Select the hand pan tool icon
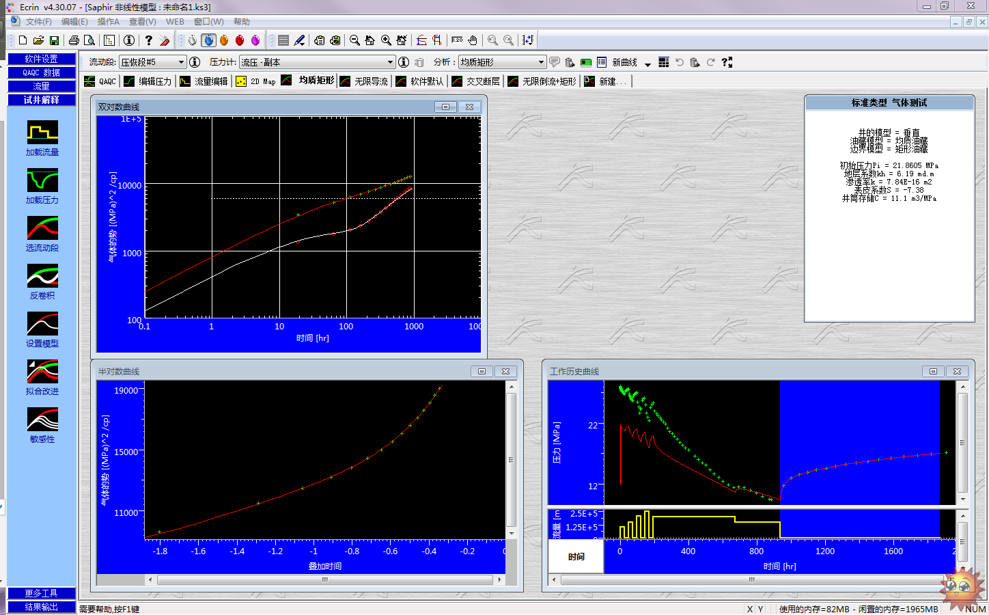The image size is (989, 615). (x=472, y=40)
